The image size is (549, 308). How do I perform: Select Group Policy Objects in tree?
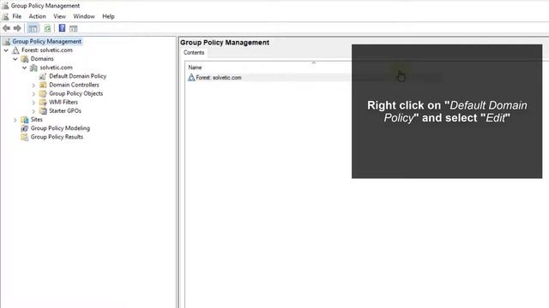(76, 93)
